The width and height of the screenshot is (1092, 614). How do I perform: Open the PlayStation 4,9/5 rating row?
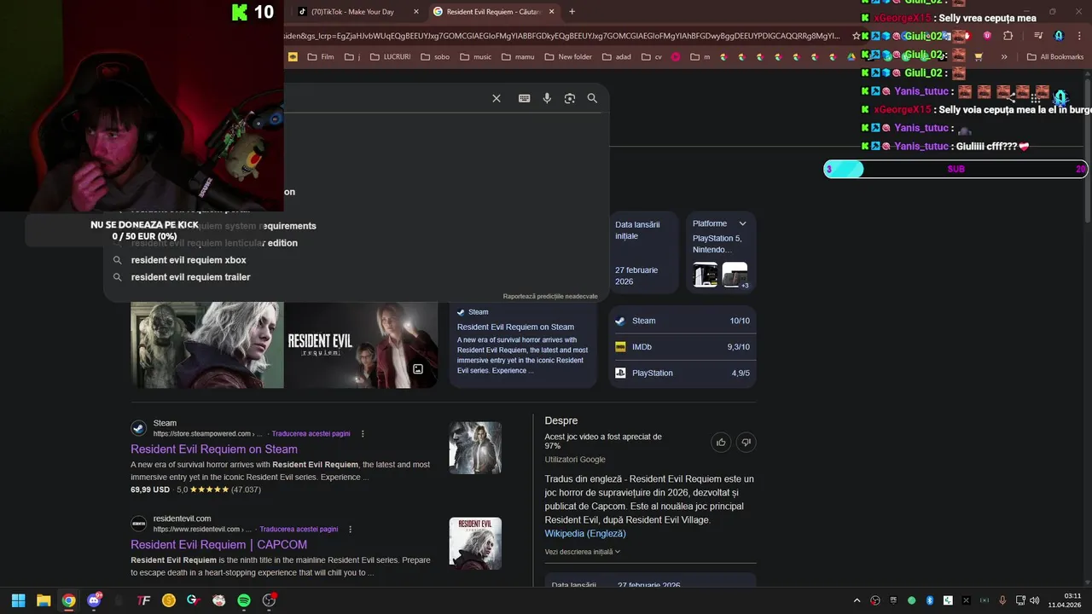(x=682, y=374)
